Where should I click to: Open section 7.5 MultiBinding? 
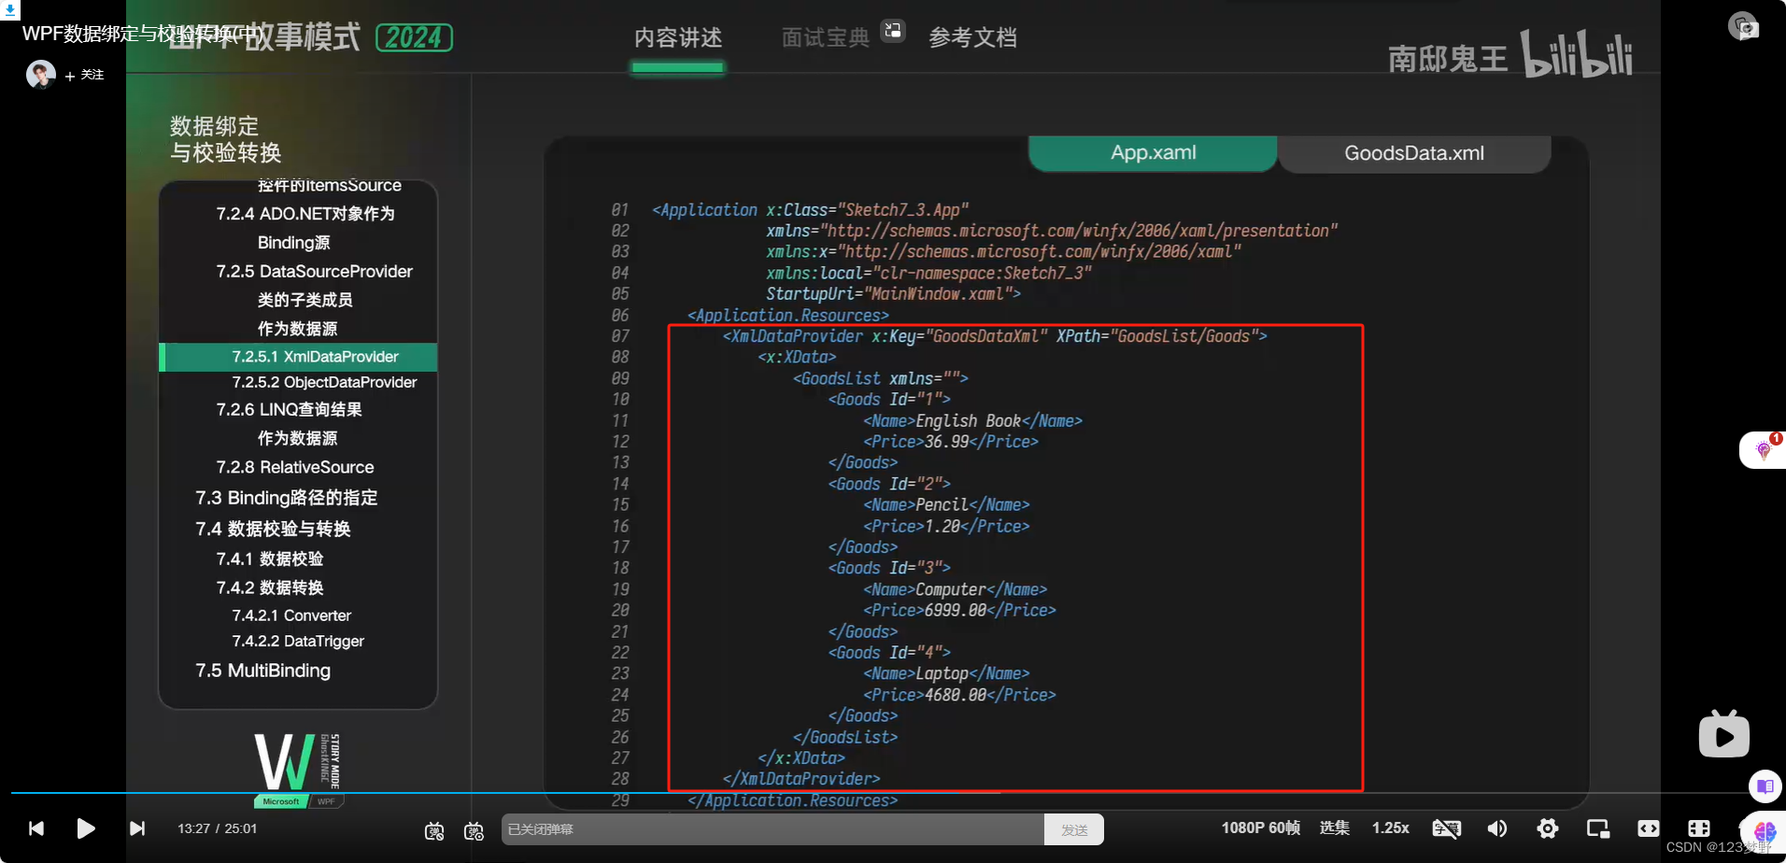pos(262,671)
